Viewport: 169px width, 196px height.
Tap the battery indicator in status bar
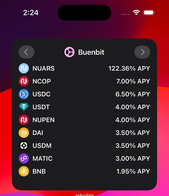tap(149, 13)
